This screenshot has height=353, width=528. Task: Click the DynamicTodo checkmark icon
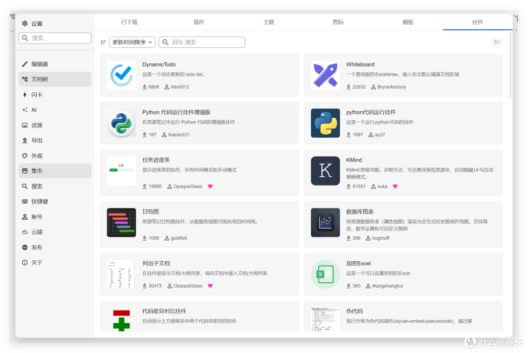pos(122,75)
